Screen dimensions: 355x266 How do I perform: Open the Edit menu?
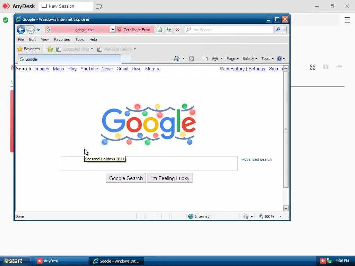click(x=32, y=39)
